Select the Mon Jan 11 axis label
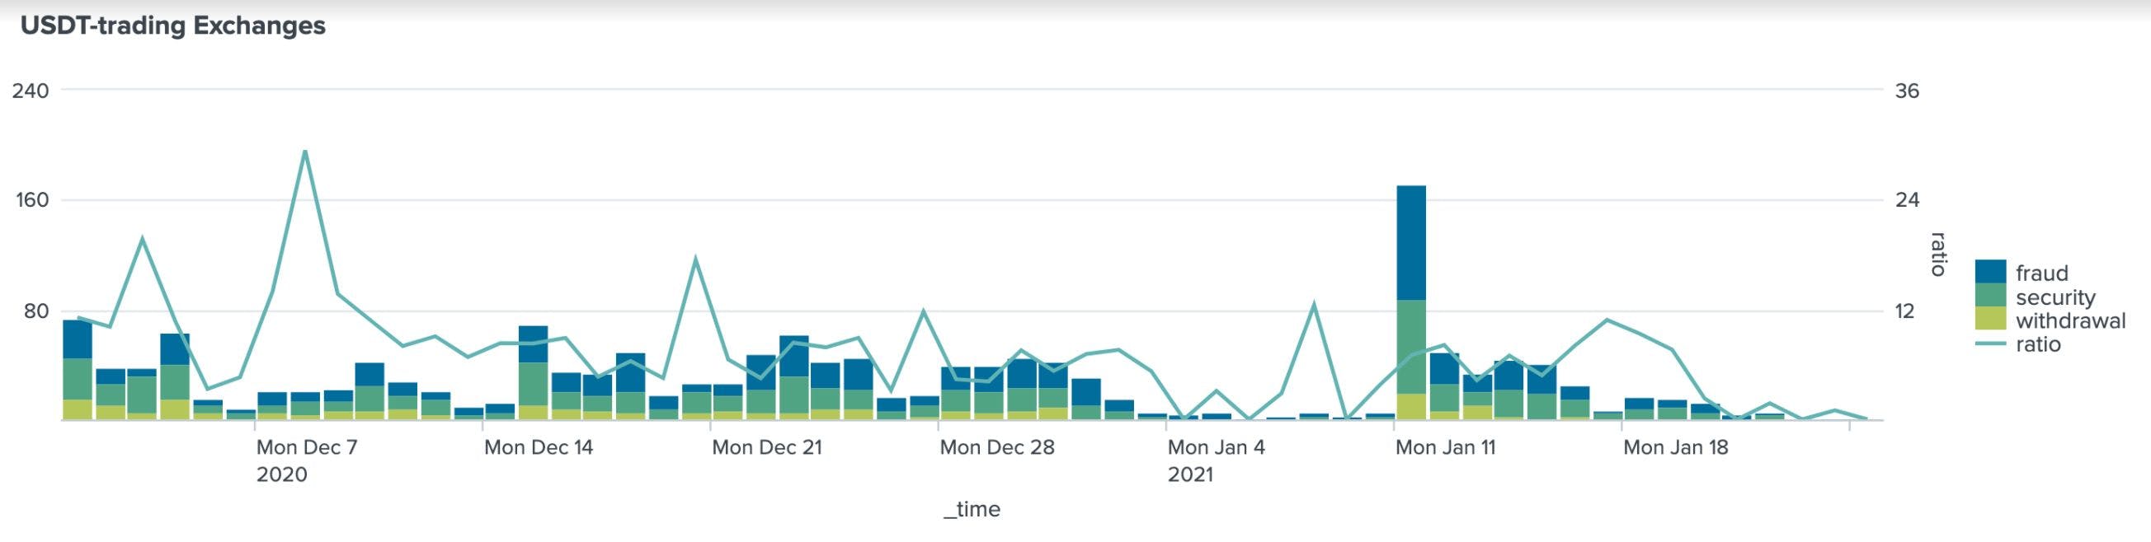2151x542 pixels. 1446,448
